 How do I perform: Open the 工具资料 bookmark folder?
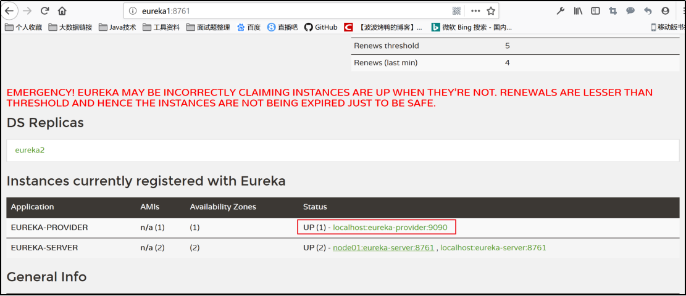coord(161,27)
